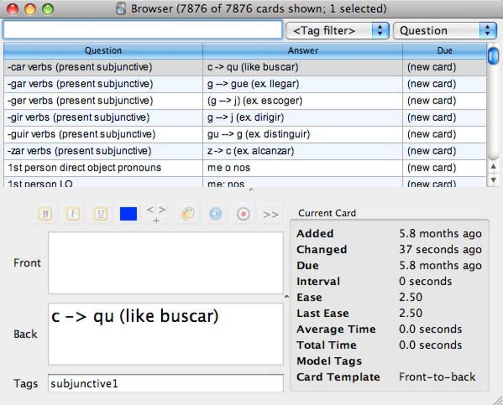Click the record audio icon

(x=243, y=214)
